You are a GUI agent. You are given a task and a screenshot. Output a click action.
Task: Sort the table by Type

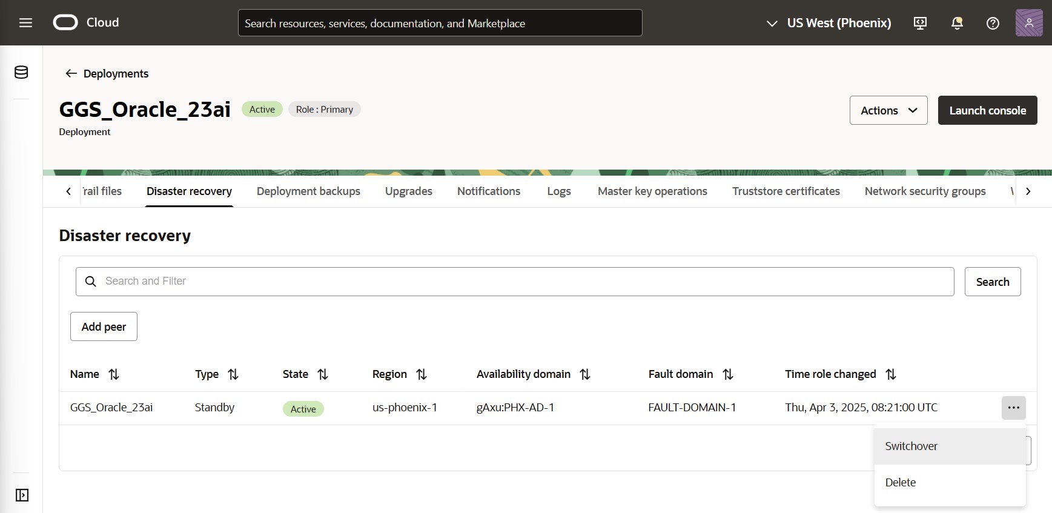[233, 374]
